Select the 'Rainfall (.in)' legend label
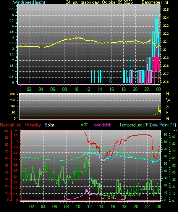The width and height of the screenshot is (178, 212). (x=11, y=125)
